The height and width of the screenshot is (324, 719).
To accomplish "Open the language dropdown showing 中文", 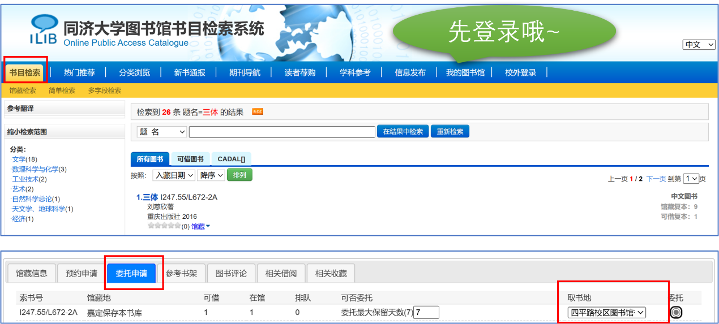I will pos(699,45).
